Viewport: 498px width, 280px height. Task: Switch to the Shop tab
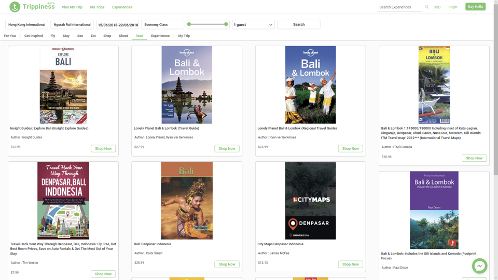[107, 36]
